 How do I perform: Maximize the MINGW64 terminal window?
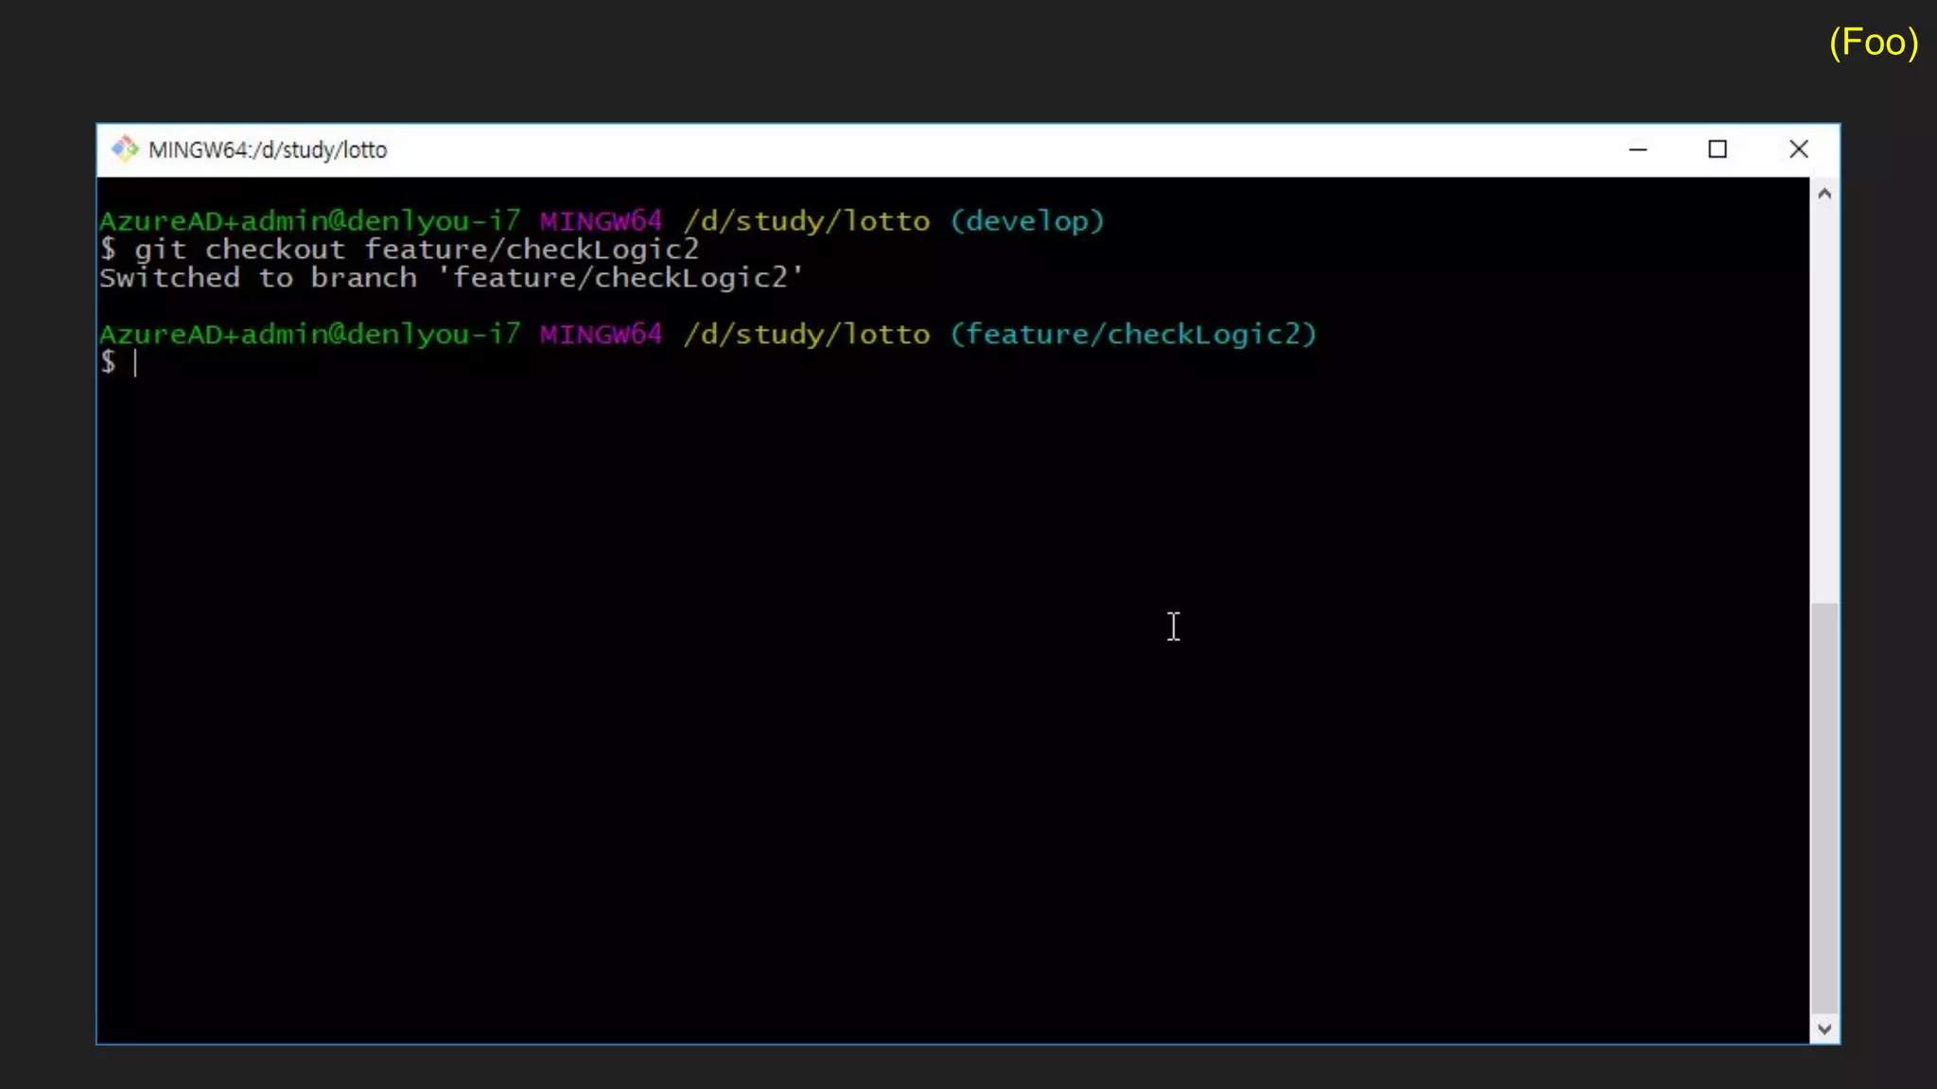coord(1718,149)
